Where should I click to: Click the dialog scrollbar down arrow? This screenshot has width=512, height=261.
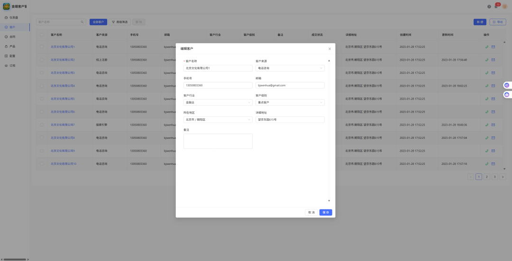pyautogui.click(x=329, y=201)
